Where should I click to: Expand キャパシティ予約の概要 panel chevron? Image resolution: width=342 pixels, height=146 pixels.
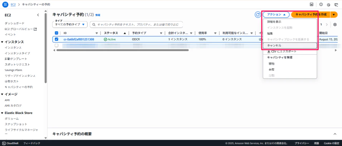[335, 134]
